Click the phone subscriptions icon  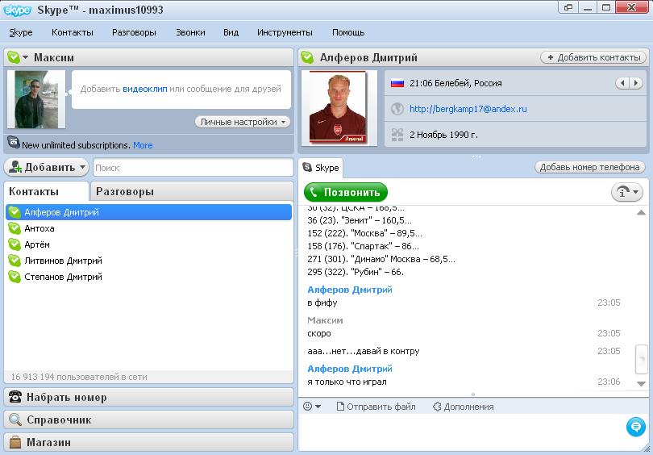click(x=14, y=143)
